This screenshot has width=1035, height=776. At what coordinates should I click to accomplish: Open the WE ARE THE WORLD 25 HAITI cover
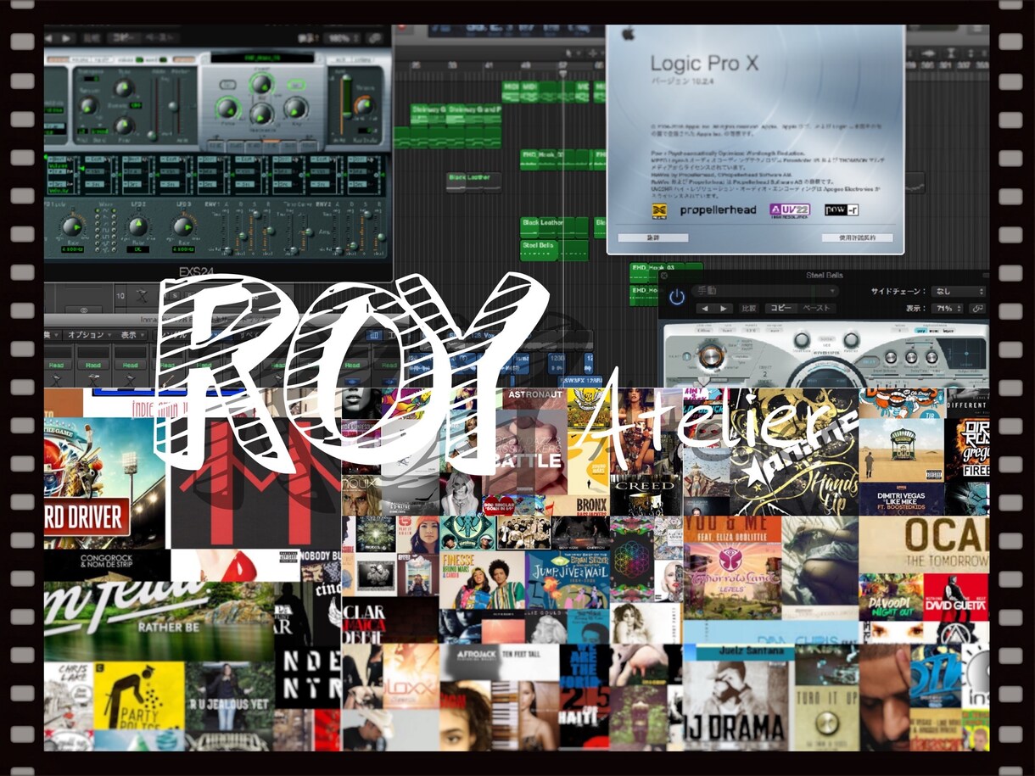(x=584, y=695)
